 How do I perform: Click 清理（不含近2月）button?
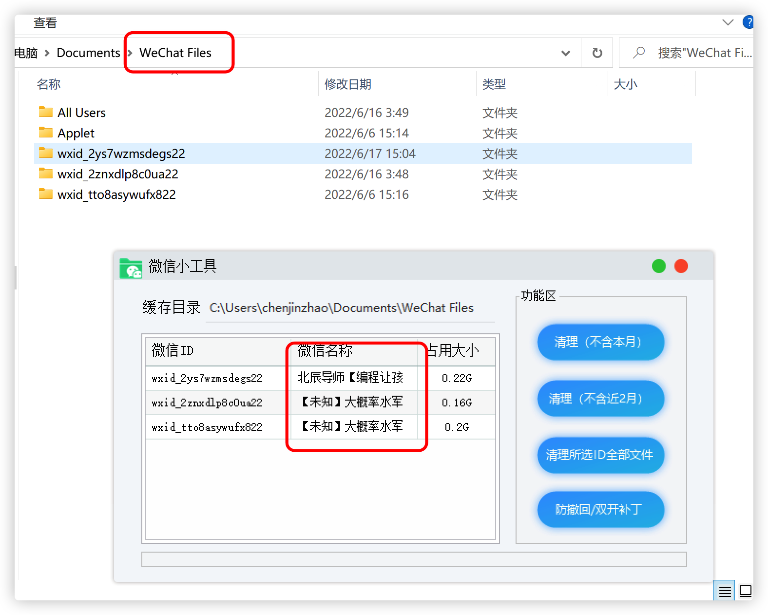pos(600,399)
